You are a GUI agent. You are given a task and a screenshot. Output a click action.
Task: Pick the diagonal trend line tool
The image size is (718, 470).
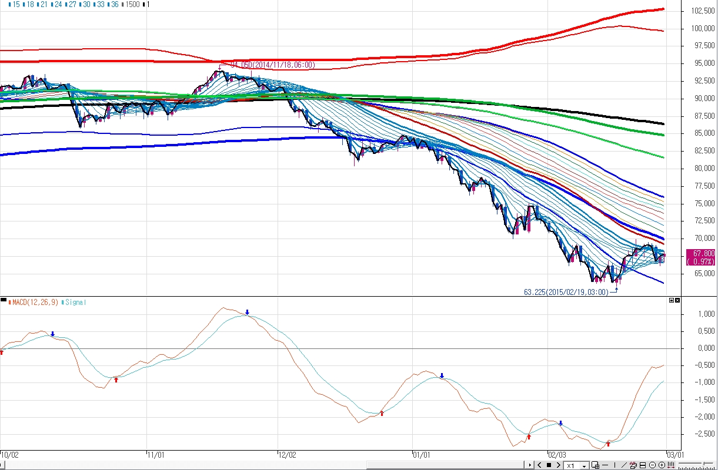pyautogui.click(x=624, y=465)
